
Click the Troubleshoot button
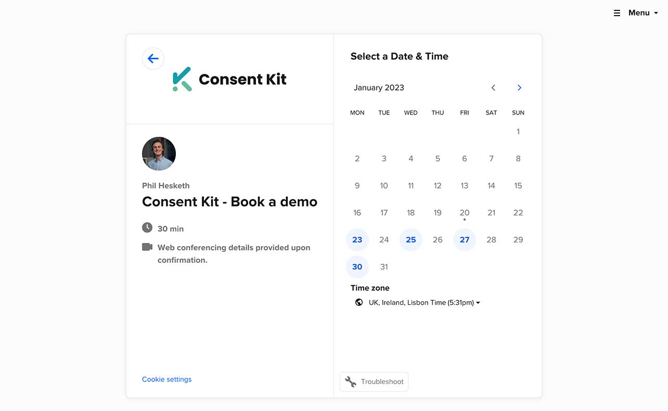374,382
